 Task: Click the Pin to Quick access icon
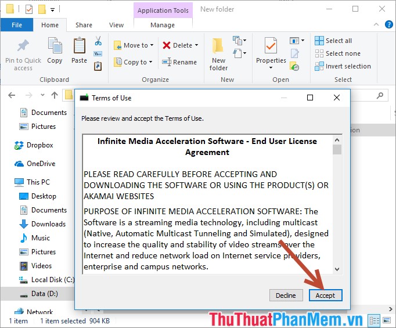pyautogui.click(x=23, y=46)
